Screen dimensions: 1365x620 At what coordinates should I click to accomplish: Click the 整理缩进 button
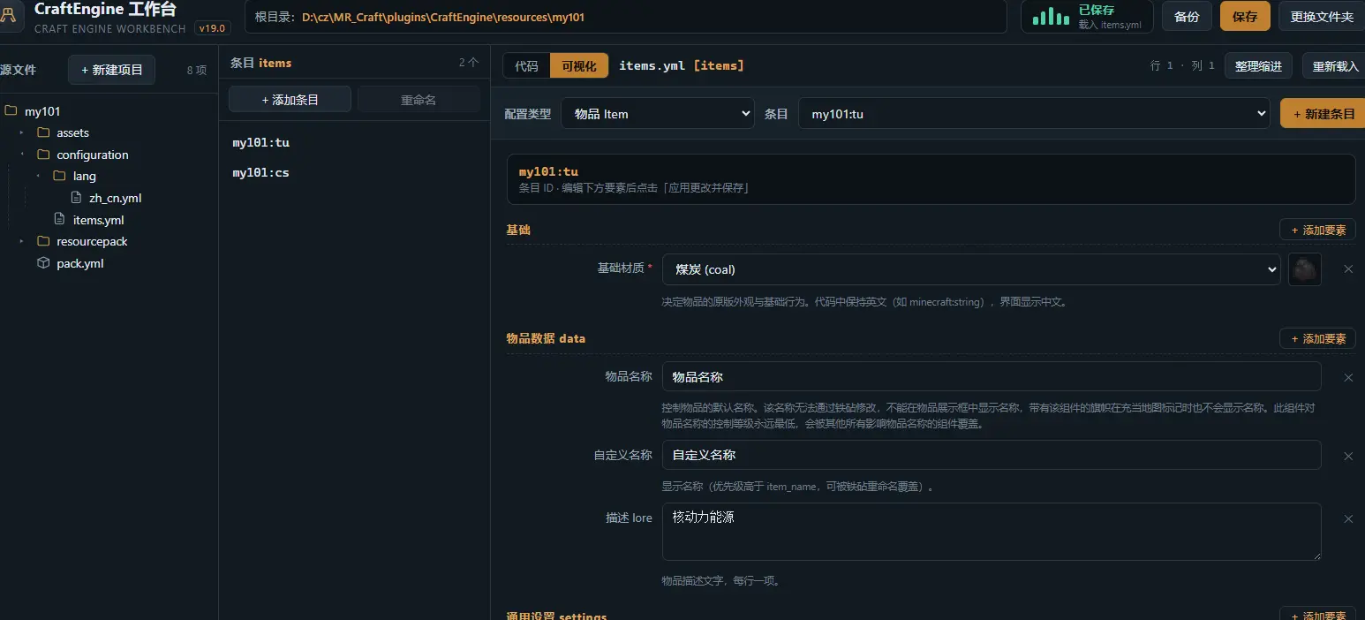coord(1258,66)
